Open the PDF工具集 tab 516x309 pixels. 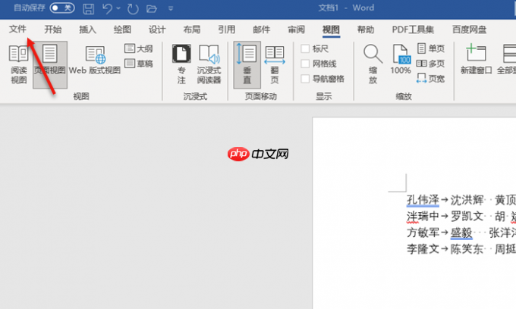tap(413, 30)
